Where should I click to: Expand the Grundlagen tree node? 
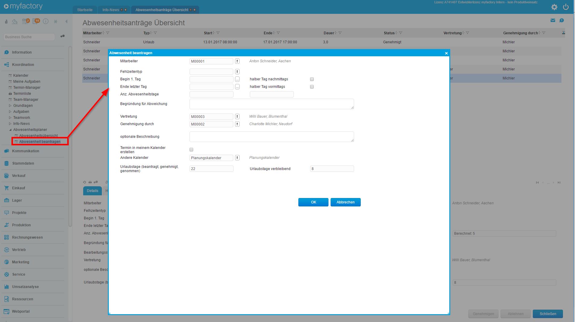pyautogui.click(x=10, y=106)
